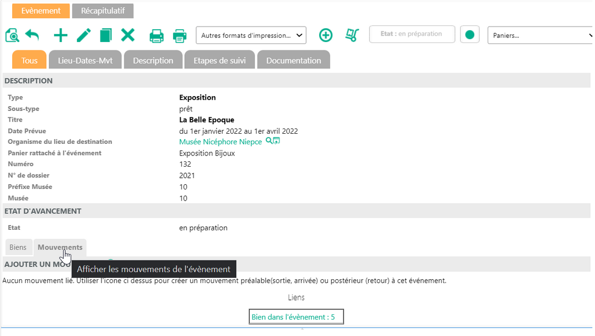Image resolution: width=595 pixels, height=336 pixels.
Task: Show the Biens sub-tab
Action: (x=18, y=247)
